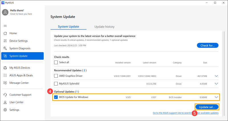Screen dimensions: 228x121
Task: Click the Latest version column header
Action: coord(149,63)
